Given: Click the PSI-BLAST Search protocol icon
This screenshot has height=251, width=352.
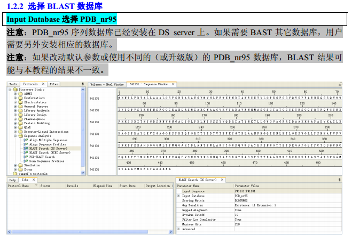Looking at the screenshot, I should [26, 157].
